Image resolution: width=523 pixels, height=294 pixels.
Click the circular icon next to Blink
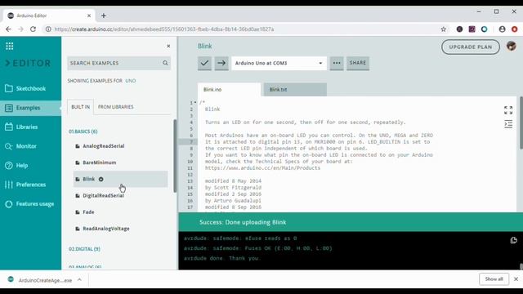click(x=101, y=180)
